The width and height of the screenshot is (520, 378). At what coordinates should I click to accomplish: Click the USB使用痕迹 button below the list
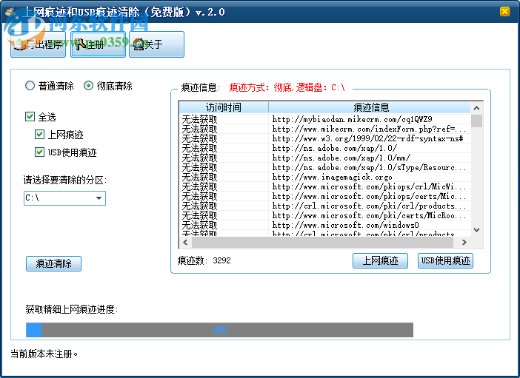click(445, 260)
